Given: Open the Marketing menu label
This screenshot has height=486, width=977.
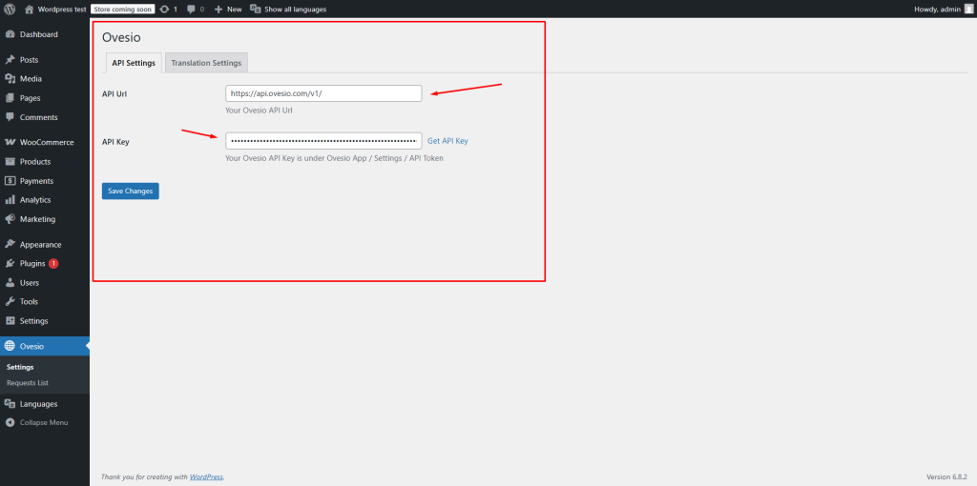Looking at the screenshot, I should click(37, 219).
